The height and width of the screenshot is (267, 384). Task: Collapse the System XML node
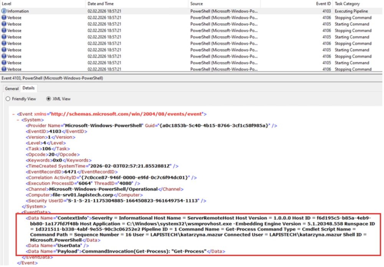coord(18,120)
